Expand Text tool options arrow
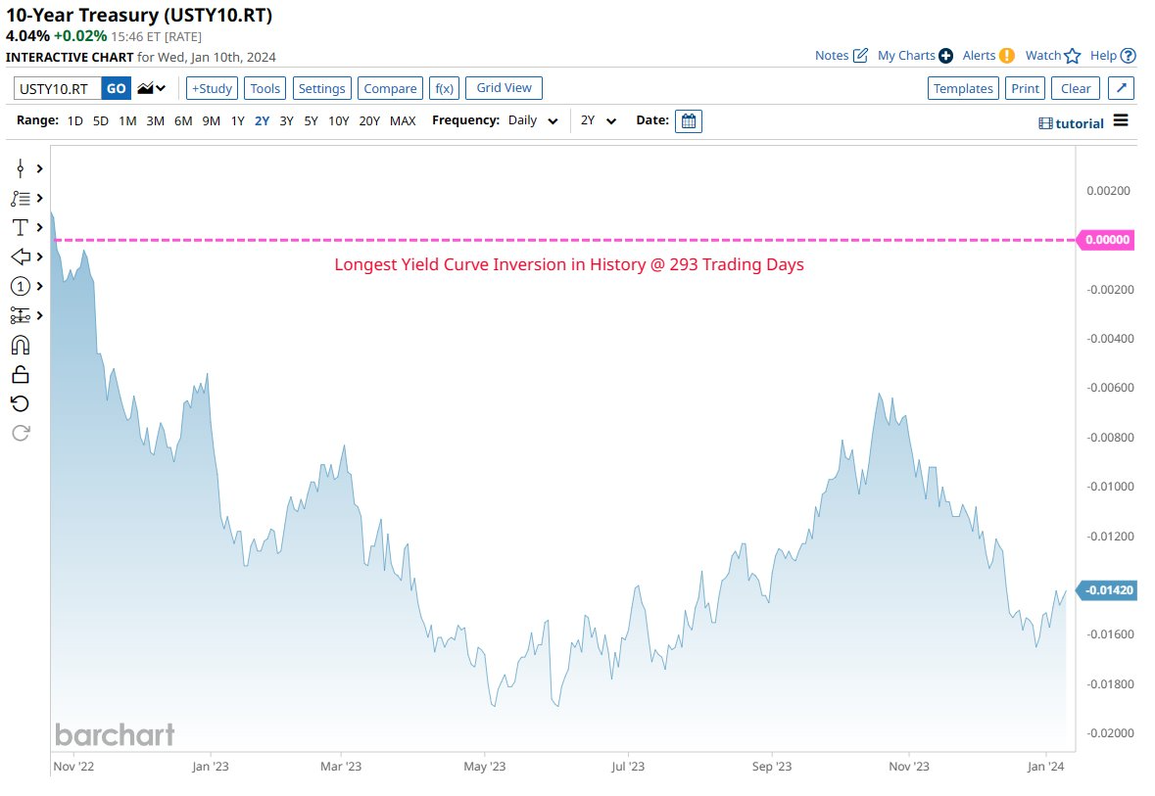Image resolution: width=1155 pixels, height=796 pixels. click(x=40, y=227)
